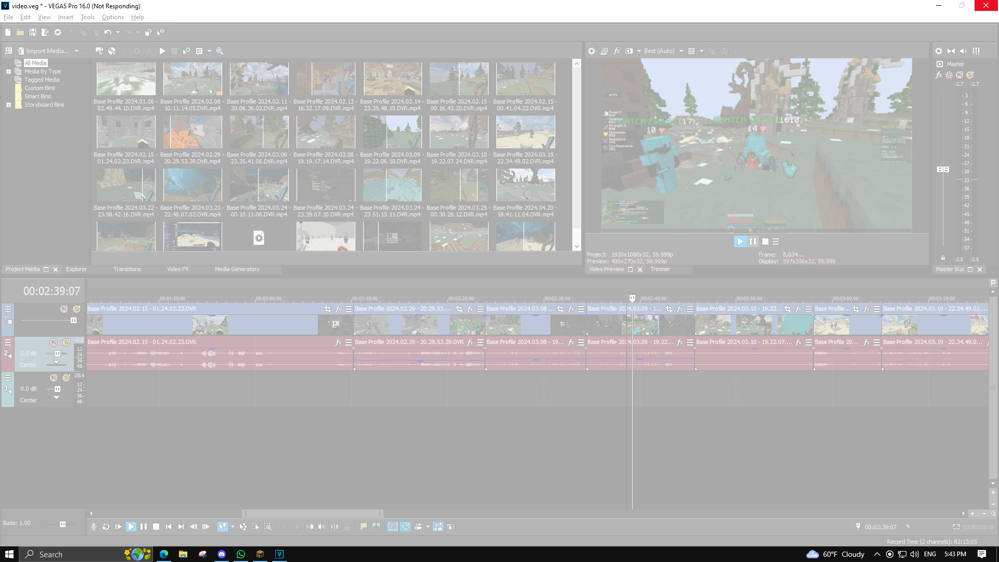Viewport: 999px width, 562px height.
Task: Open the Views dropdown in Project Media
Action: [x=209, y=51]
